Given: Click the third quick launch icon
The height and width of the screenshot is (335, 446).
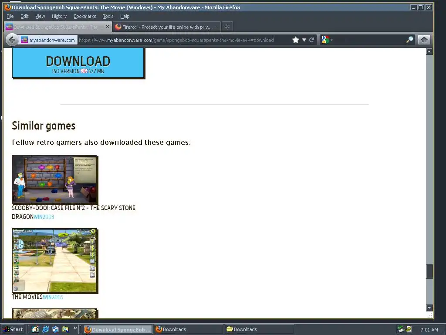Looking at the screenshot, I should pyautogui.click(x=55, y=329).
